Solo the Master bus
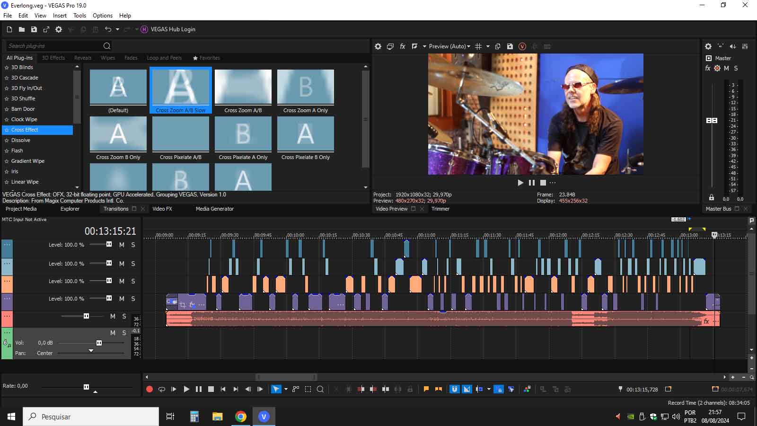 click(x=736, y=68)
